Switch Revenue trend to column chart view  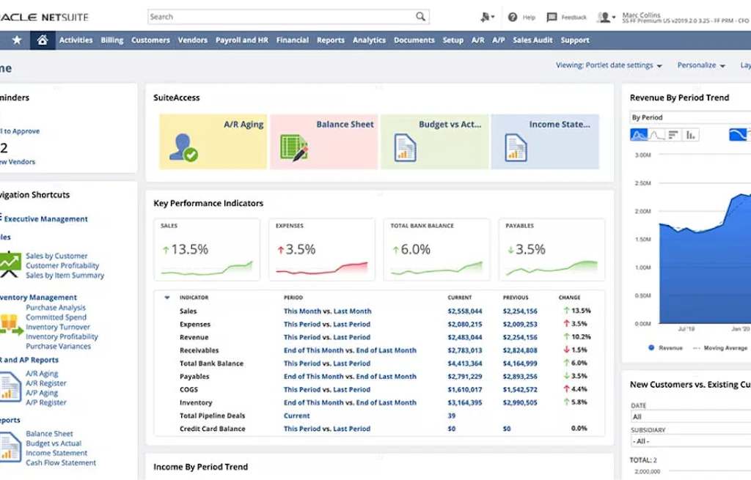pyautogui.click(x=689, y=134)
